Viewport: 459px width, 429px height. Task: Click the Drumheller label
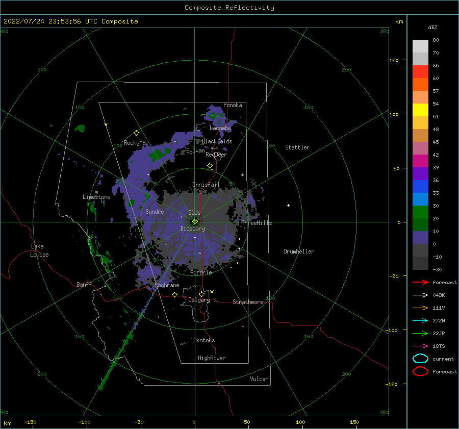(299, 251)
